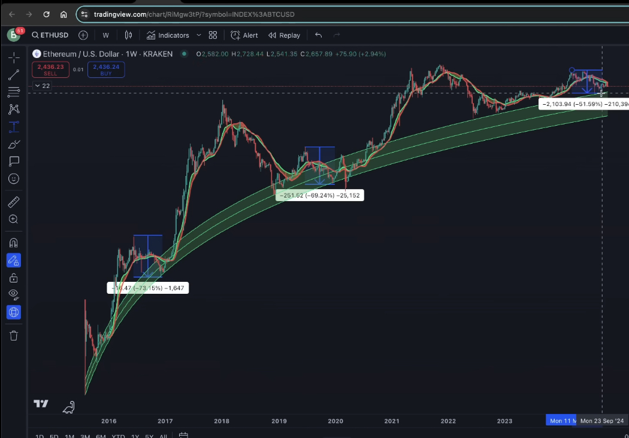
Task: Click the 2,436.23 Sell button
Action: 50,69
